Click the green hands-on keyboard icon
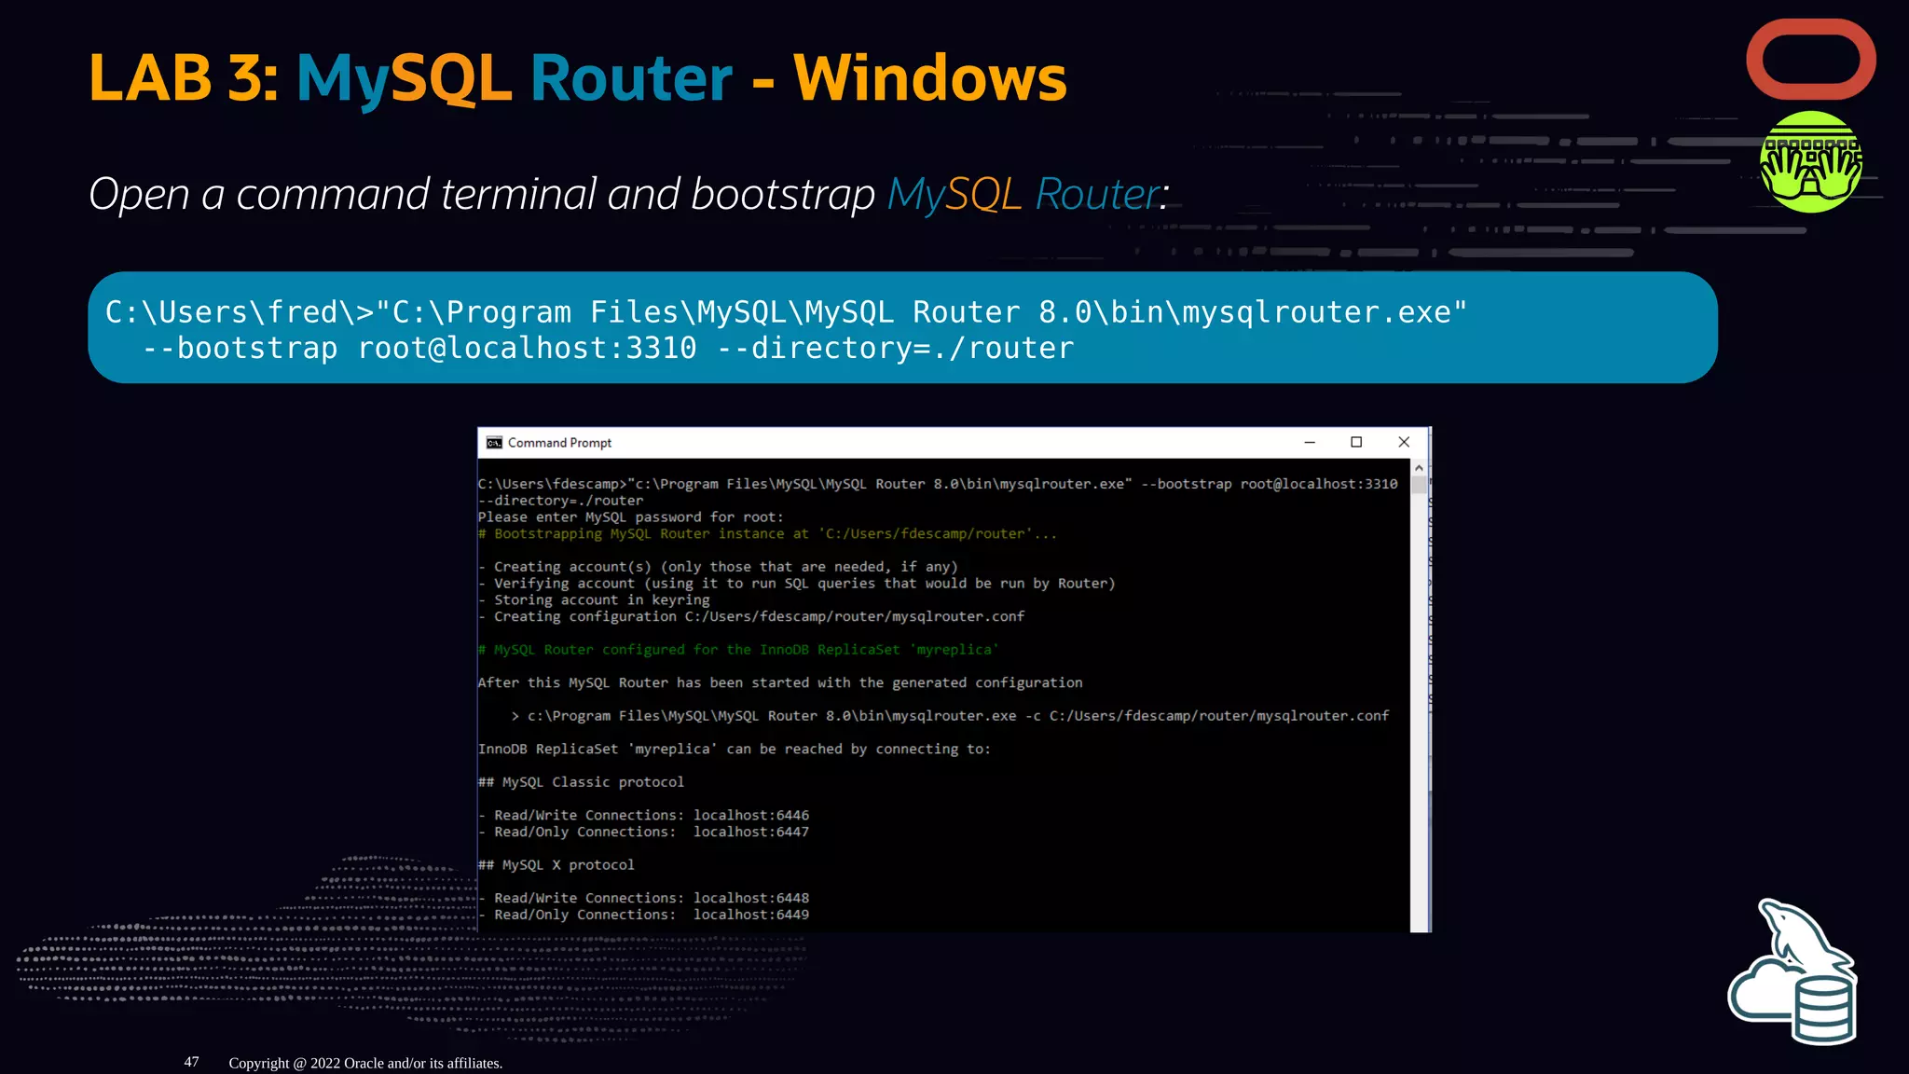This screenshot has height=1074, width=1909. point(1811,162)
